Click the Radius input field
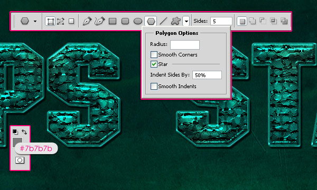The height and width of the screenshot is (190, 317). [x=185, y=45]
